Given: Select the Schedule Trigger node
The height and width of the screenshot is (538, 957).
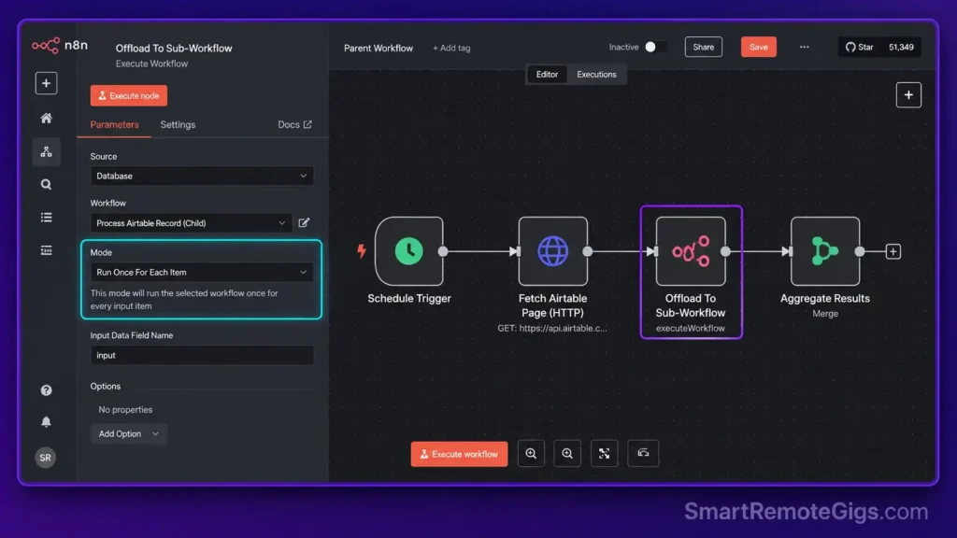Looking at the screenshot, I should click(409, 251).
